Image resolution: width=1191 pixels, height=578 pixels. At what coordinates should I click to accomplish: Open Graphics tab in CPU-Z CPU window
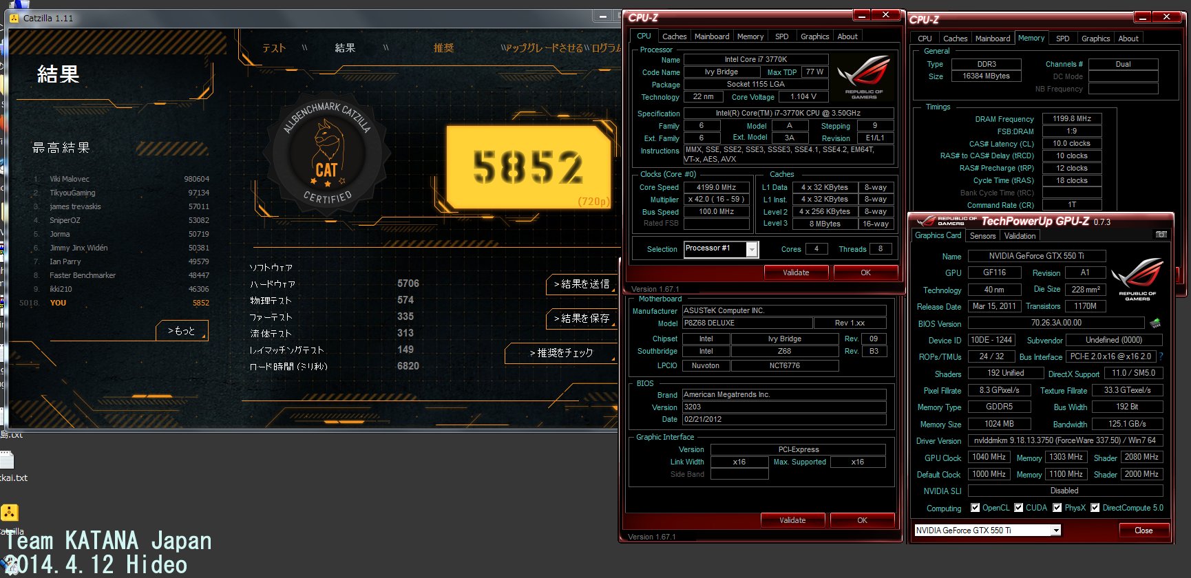click(x=814, y=36)
